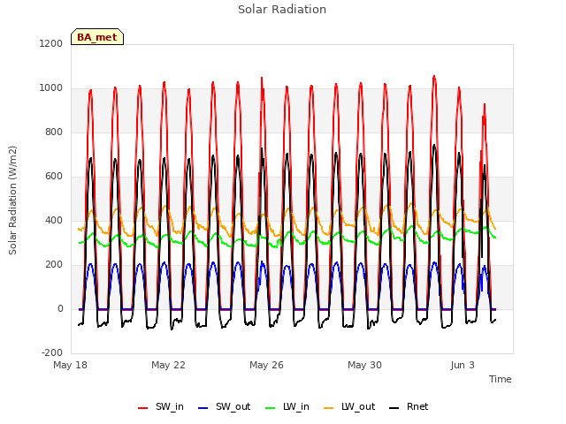Toggle the LW_in legend entry
The image size is (566, 424).
[287, 407]
